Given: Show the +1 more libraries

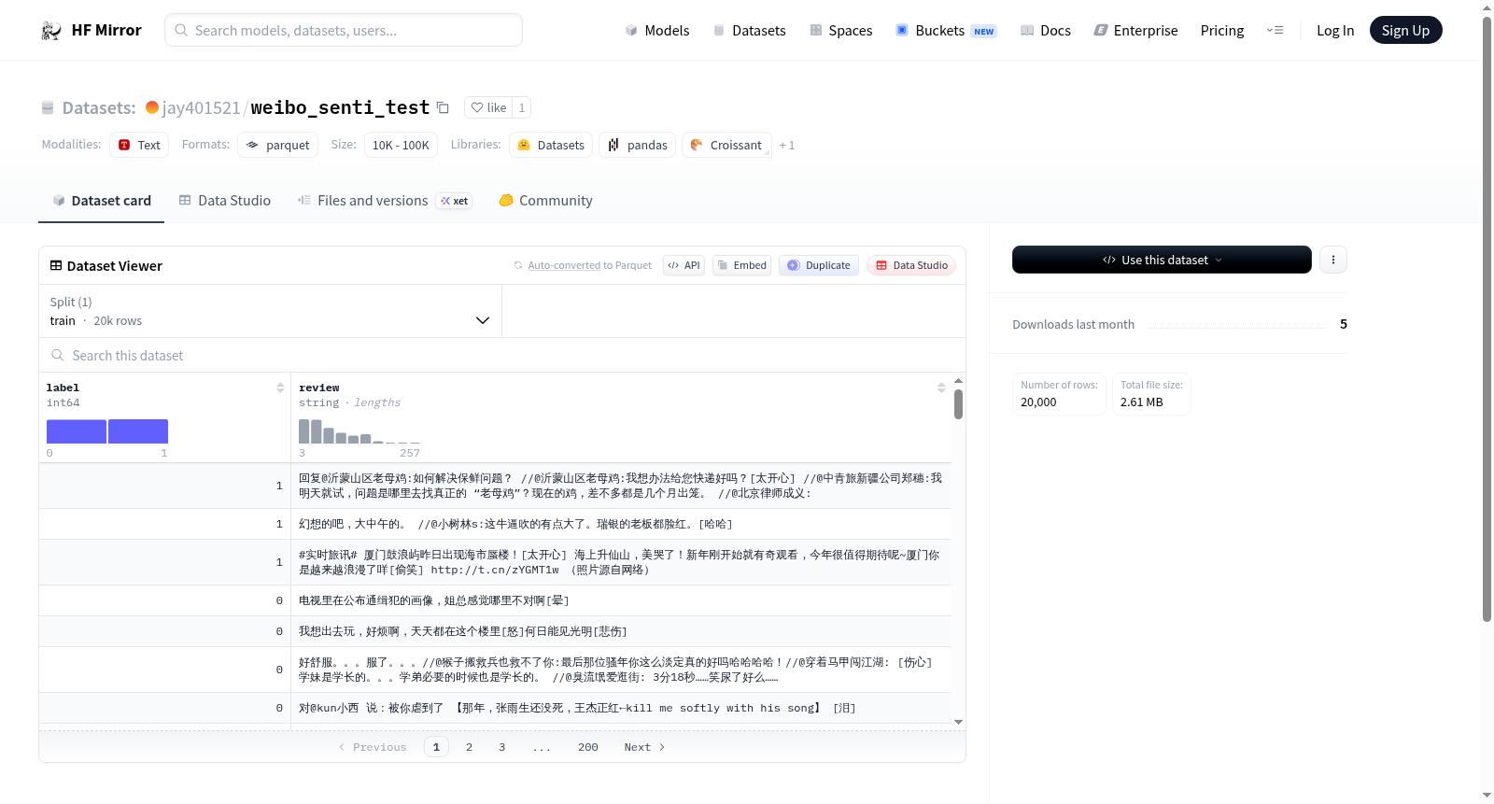Looking at the screenshot, I should [x=787, y=146].
